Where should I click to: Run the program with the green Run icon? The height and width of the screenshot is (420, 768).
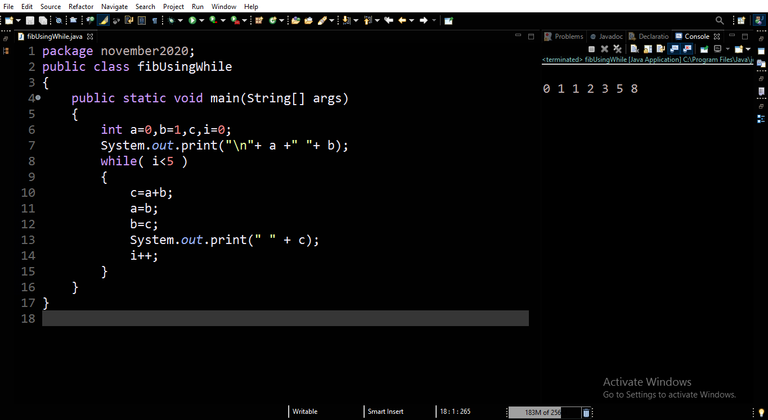192,20
